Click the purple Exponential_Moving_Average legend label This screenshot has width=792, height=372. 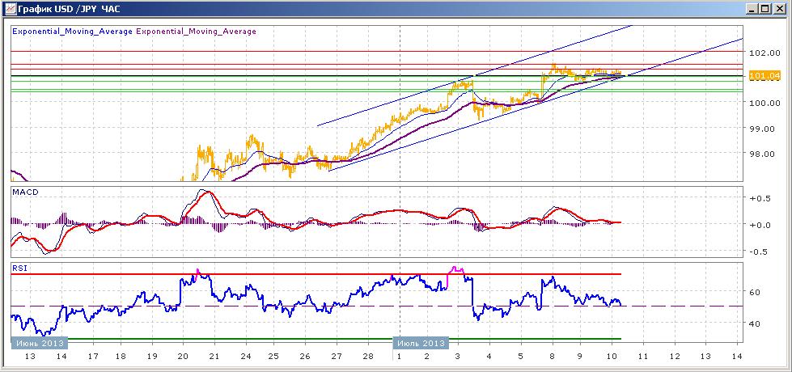tap(196, 32)
